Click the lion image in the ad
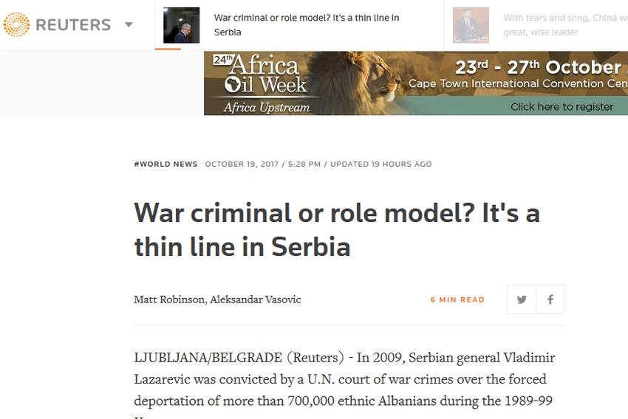Image resolution: width=628 pixels, height=419 pixels. point(353,83)
